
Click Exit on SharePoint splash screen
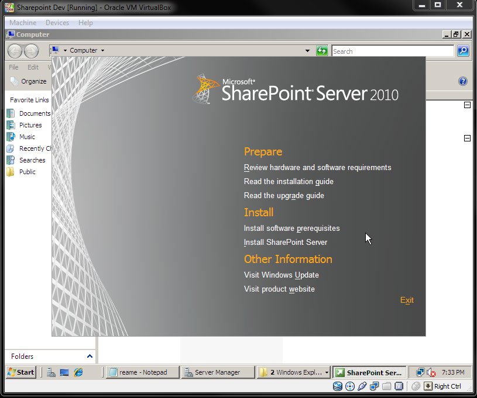pos(407,300)
